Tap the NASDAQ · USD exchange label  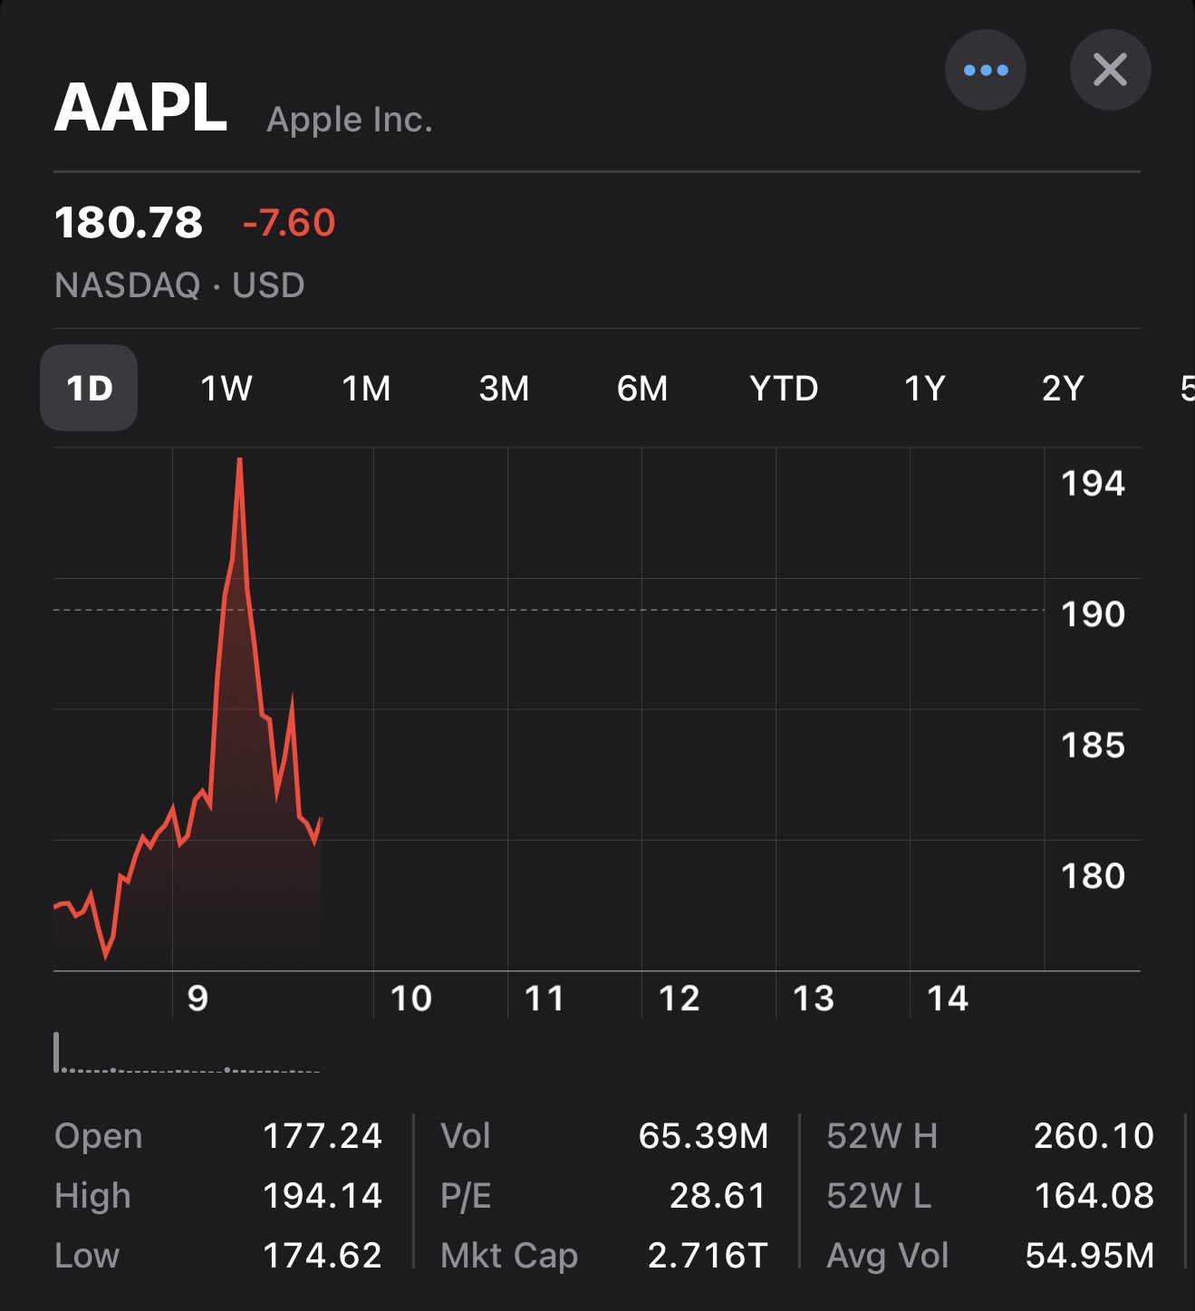click(x=179, y=285)
